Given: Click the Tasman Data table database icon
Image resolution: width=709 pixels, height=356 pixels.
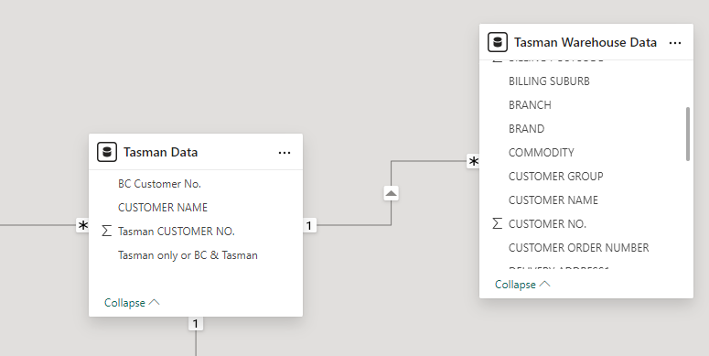Looking at the screenshot, I should [x=107, y=152].
